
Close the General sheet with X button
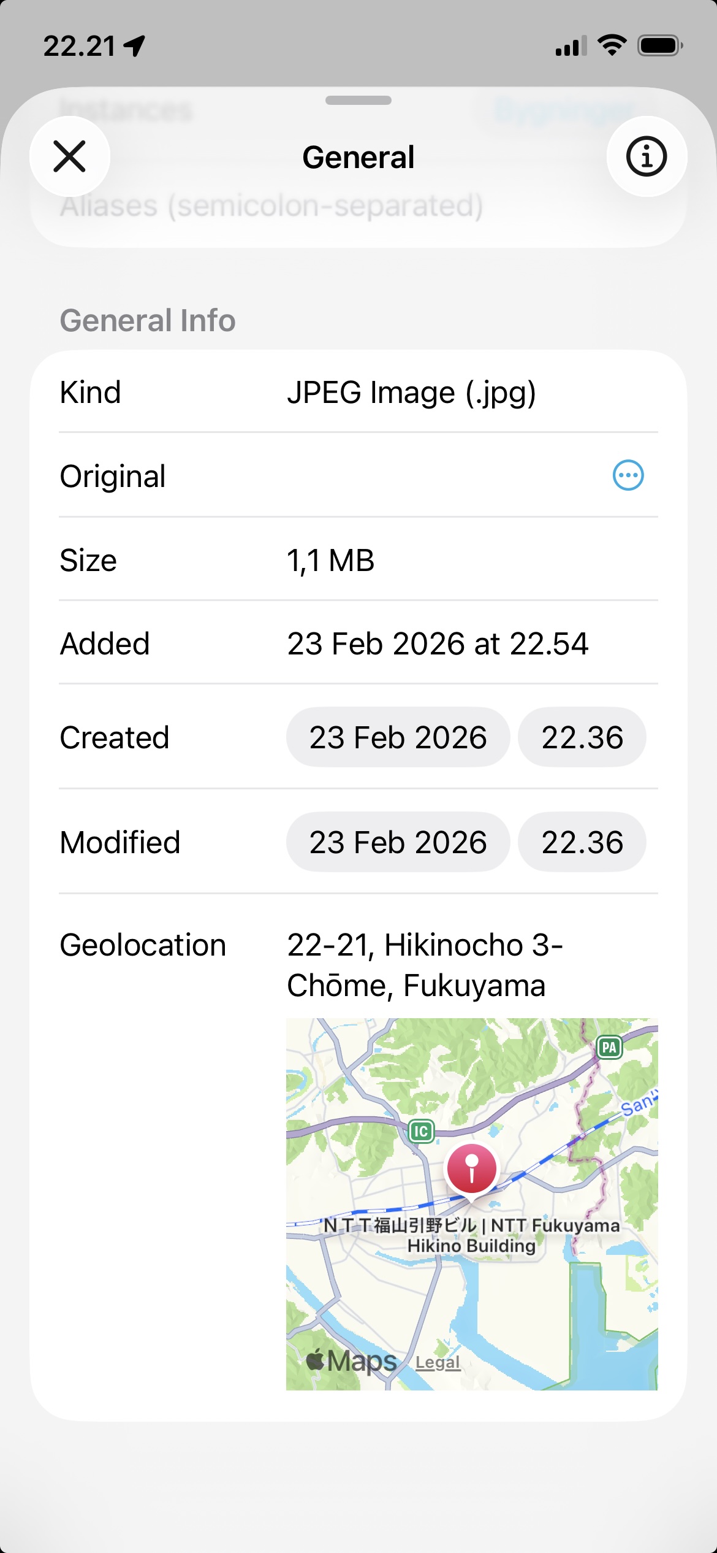point(70,156)
